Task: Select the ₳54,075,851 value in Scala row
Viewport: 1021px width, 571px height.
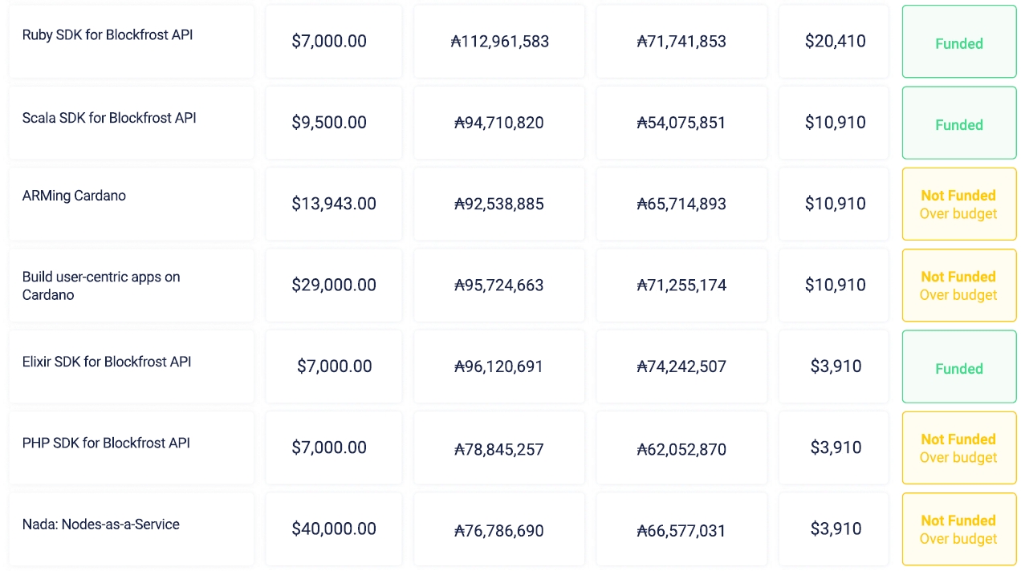Action: pos(681,123)
